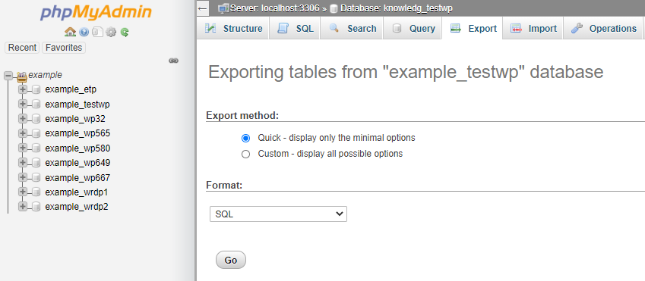
Task: Click the server icon in breadcrumb
Action: click(x=224, y=8)
